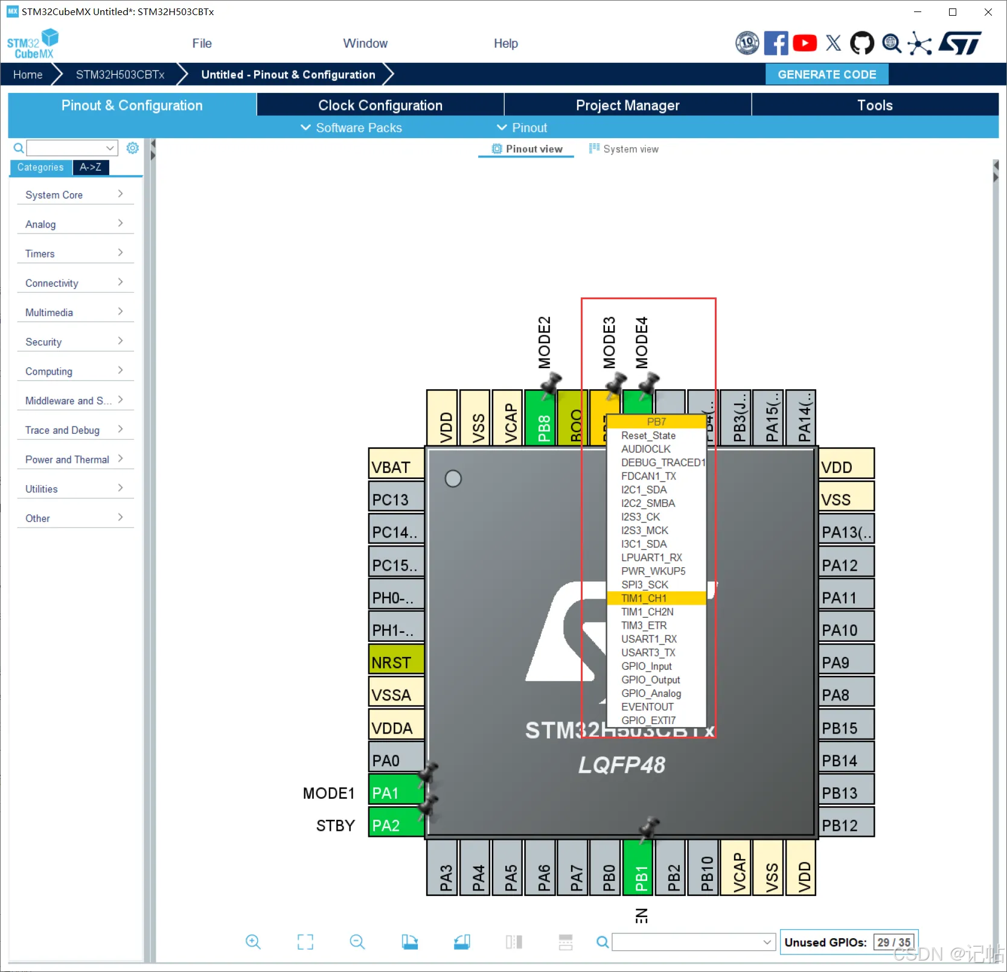Viewport: 1007px width, 972px height.
Task: Go to Home breadcrumb
Action: pyautogui.click(x=28, y=75)
